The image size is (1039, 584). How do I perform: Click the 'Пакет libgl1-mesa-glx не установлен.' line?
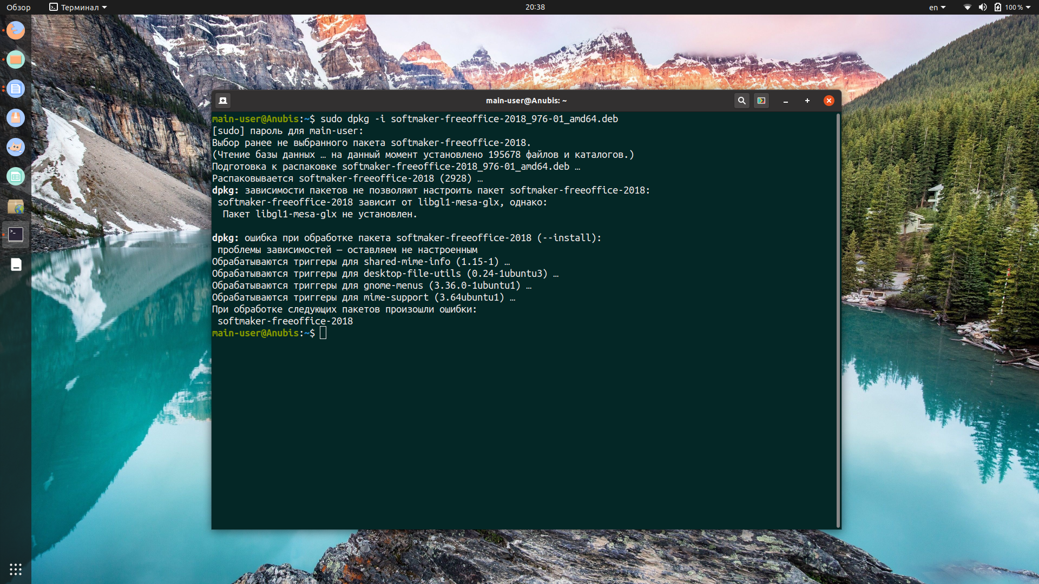[320, 214]
